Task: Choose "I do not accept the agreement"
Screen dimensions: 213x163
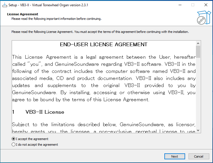Action: pos(35,145)
